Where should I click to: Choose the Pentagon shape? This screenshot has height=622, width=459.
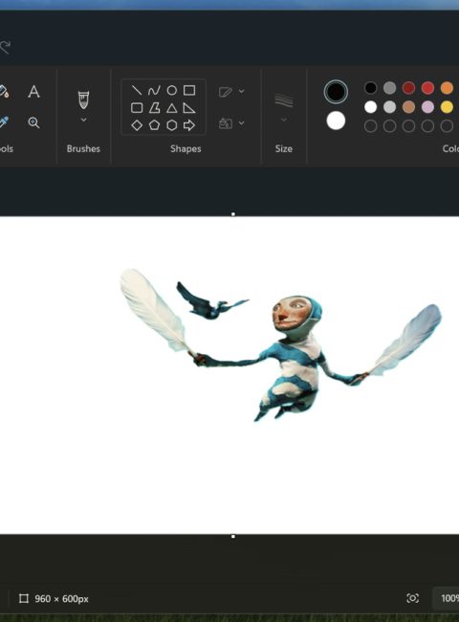[x=154, y=125]
